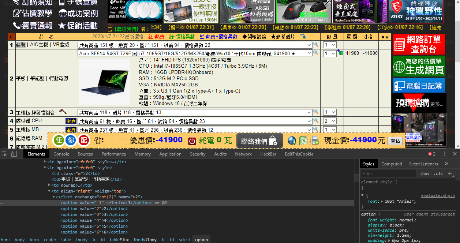Open the Event Listeners tab
Image resolution: width=460 pixels, height=243 pixels.
coord(423,164)
